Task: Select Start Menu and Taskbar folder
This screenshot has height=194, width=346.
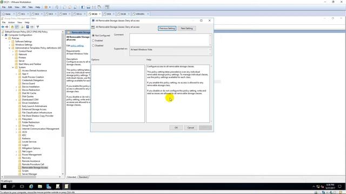Action: click(x=30, y=64)
